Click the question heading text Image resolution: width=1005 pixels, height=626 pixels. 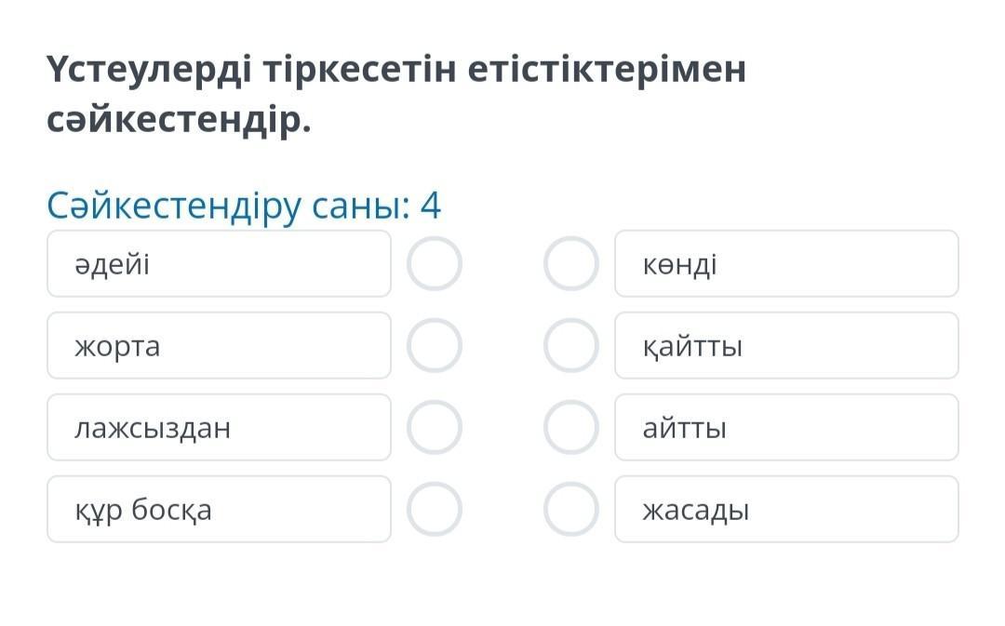coord(396,95)
